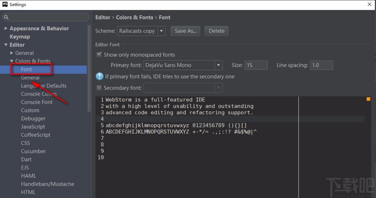Select JavaScript under Colors & Fonts

[33, 127]
